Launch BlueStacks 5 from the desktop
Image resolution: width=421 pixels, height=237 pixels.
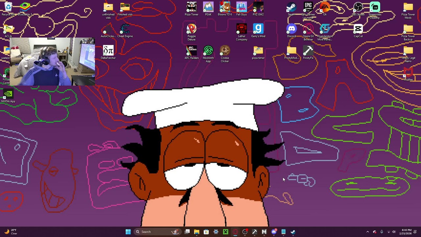[25, 9]
